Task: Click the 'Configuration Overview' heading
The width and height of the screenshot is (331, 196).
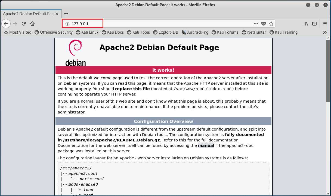Action: (163, 121)
